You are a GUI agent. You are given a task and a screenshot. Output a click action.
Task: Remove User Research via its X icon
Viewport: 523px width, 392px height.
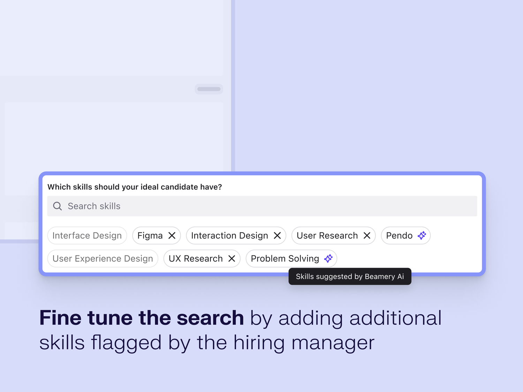coord(366,236)
